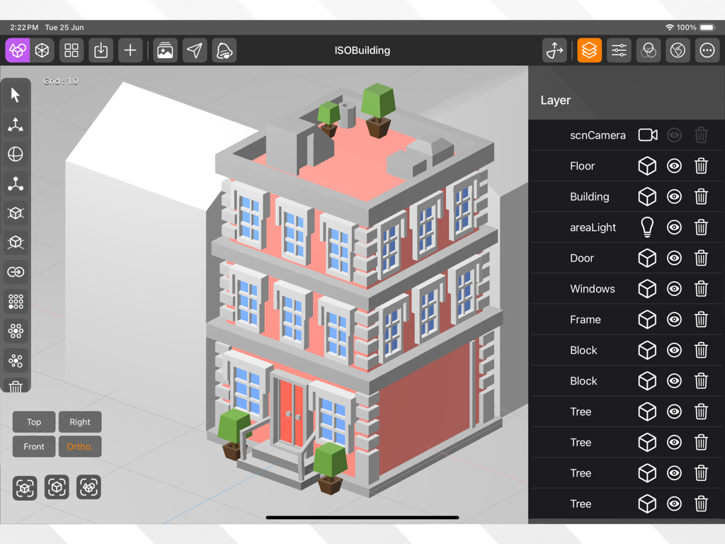This screenshot has height=544, width=725.
Task: Click the ellipsis more-options menu
Action: click(x=706, y=50)
